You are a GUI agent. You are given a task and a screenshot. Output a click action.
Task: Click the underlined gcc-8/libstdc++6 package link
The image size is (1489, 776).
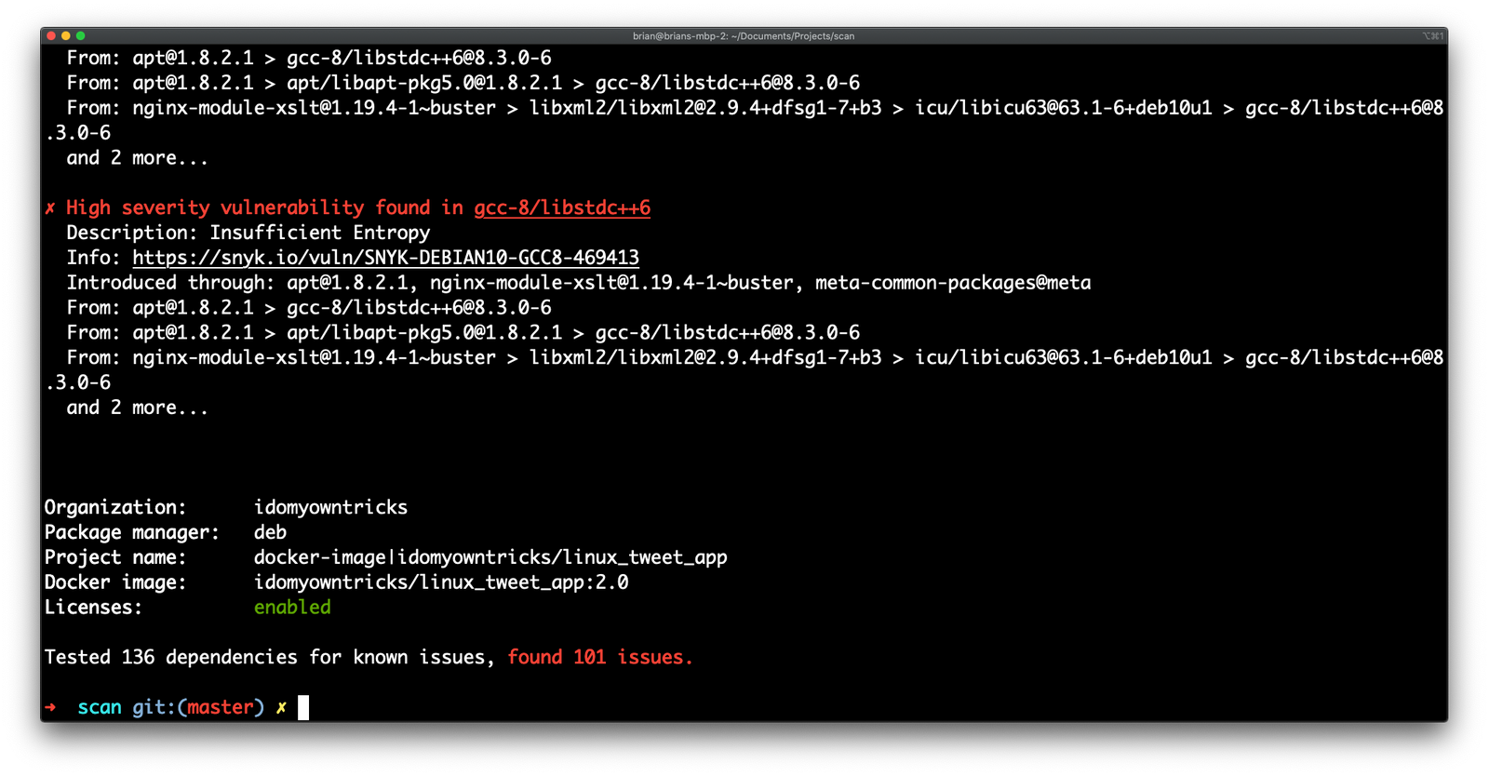[562, 207]
